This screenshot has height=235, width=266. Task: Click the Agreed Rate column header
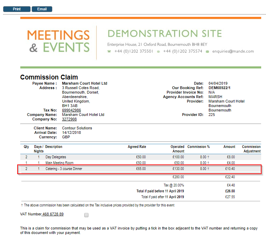point(137,147)
